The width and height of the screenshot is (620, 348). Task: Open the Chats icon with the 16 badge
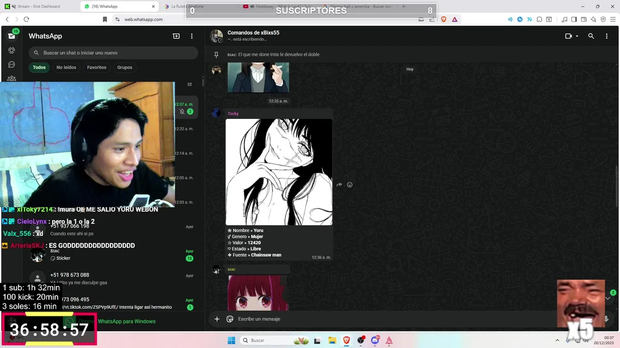(x=12, y=36)
